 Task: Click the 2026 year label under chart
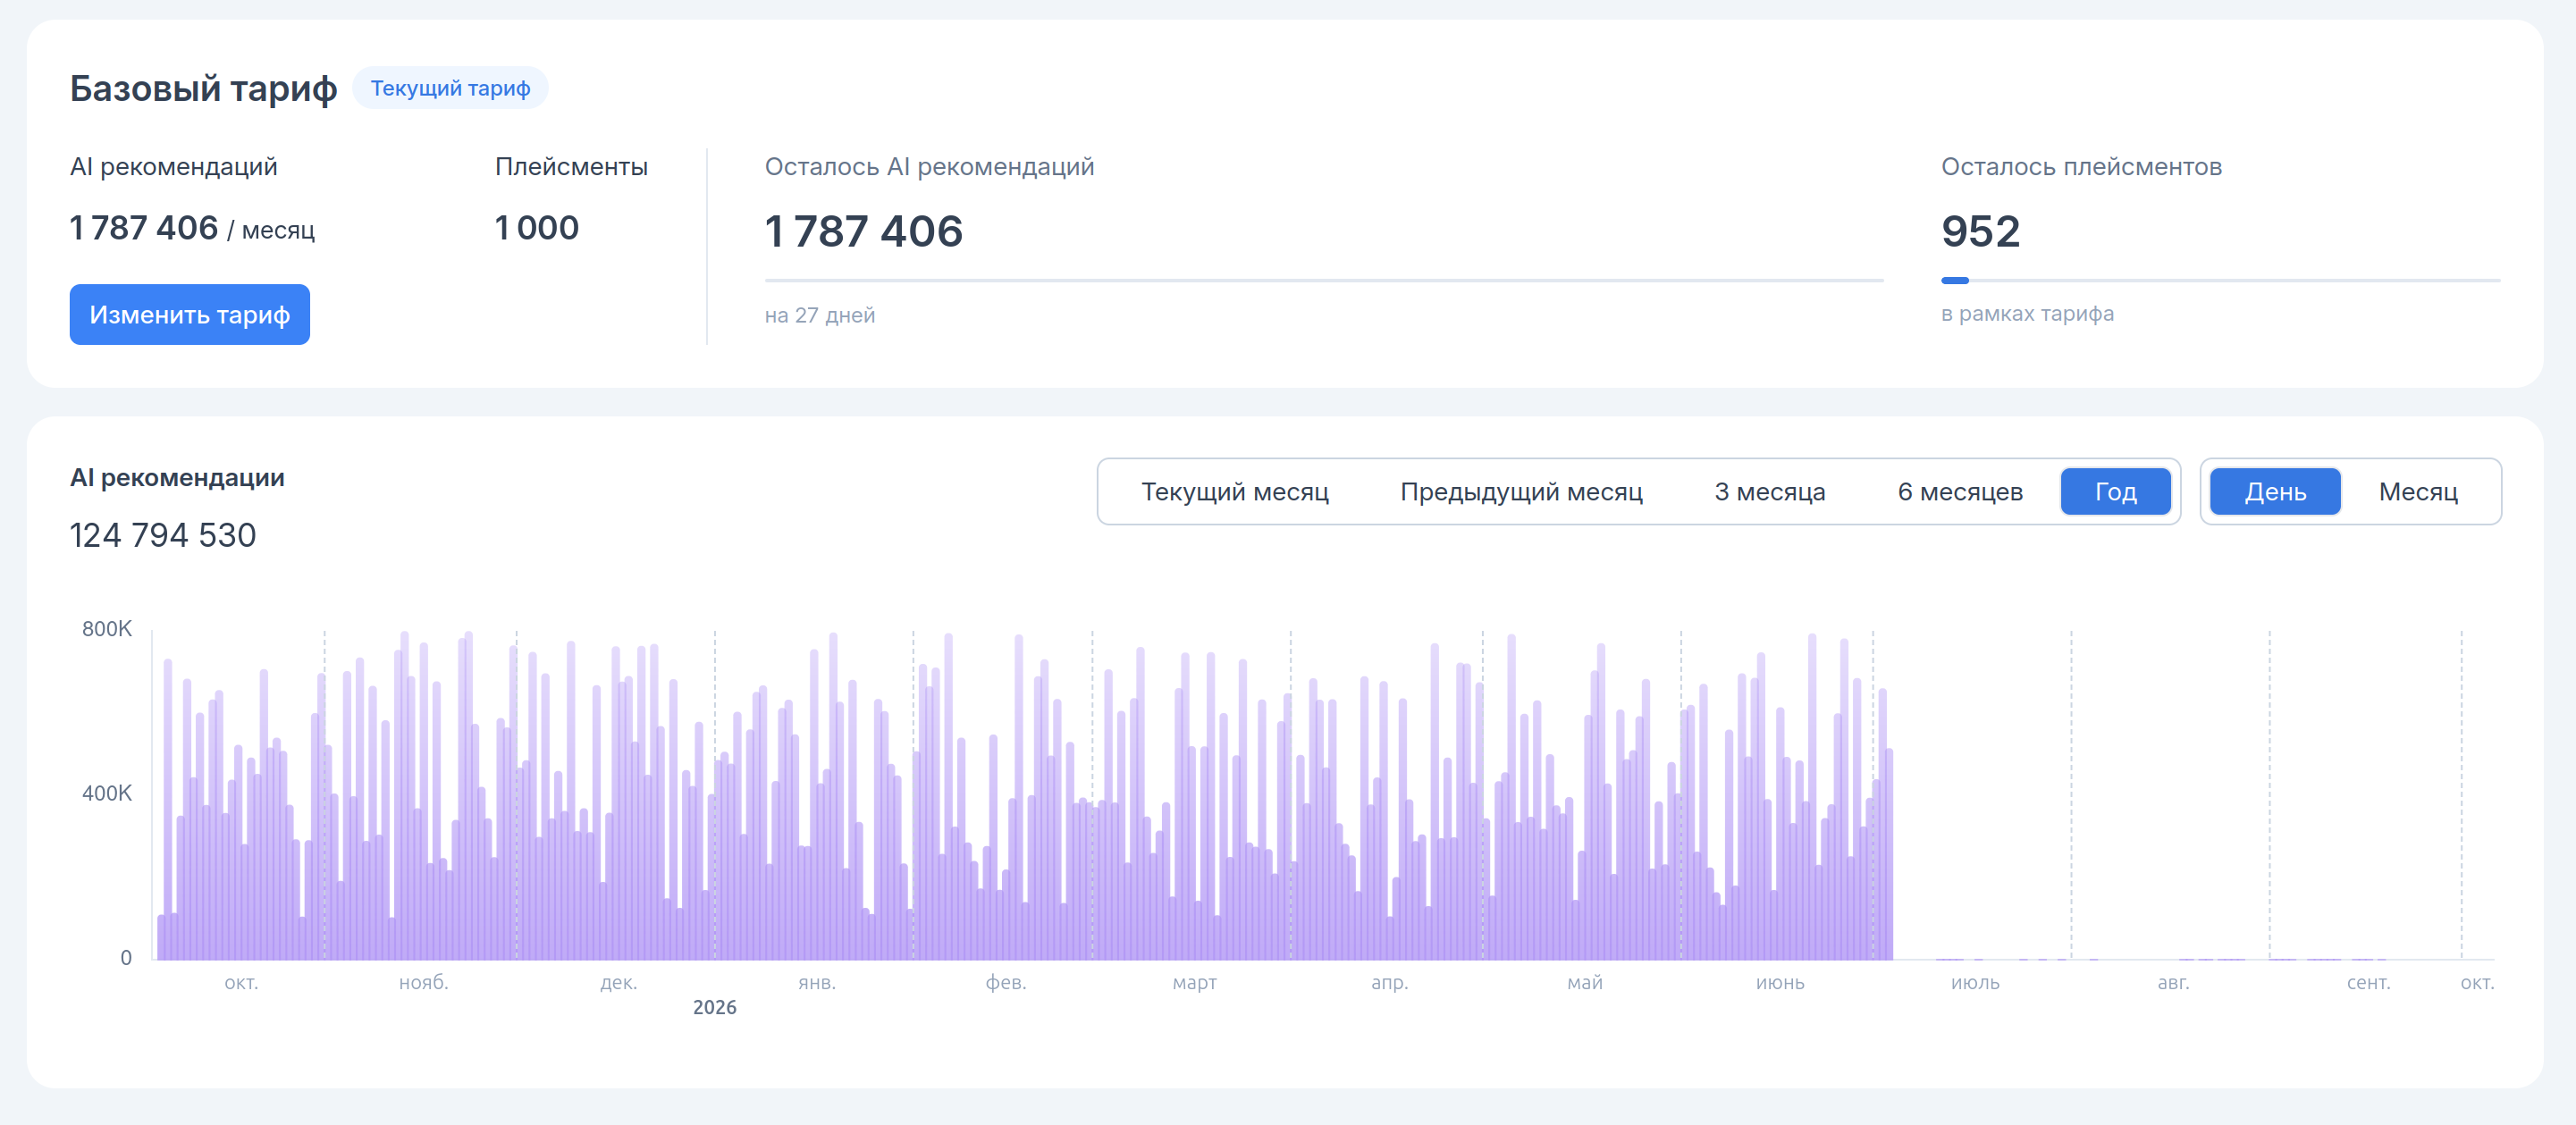pos(715,1007)
